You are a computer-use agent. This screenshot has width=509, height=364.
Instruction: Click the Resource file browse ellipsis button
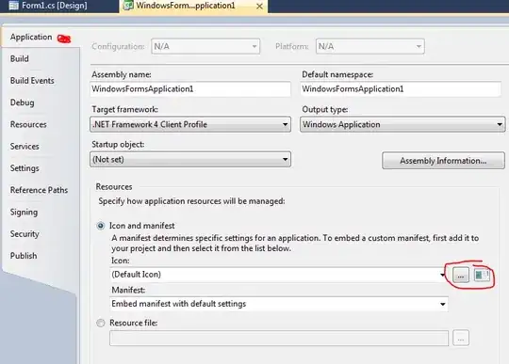[x=461, y=338]
